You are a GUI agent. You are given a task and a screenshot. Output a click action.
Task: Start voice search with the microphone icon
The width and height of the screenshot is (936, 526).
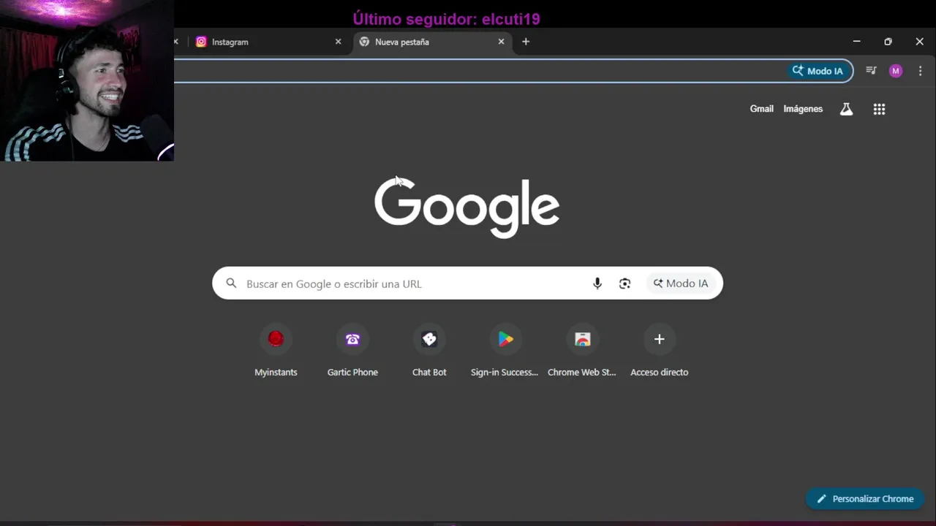(x=597, y=283)
